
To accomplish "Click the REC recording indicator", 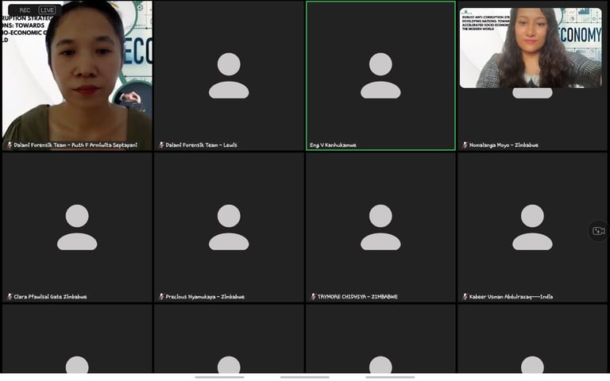I will pyautogui.click(x=25, y=10).
